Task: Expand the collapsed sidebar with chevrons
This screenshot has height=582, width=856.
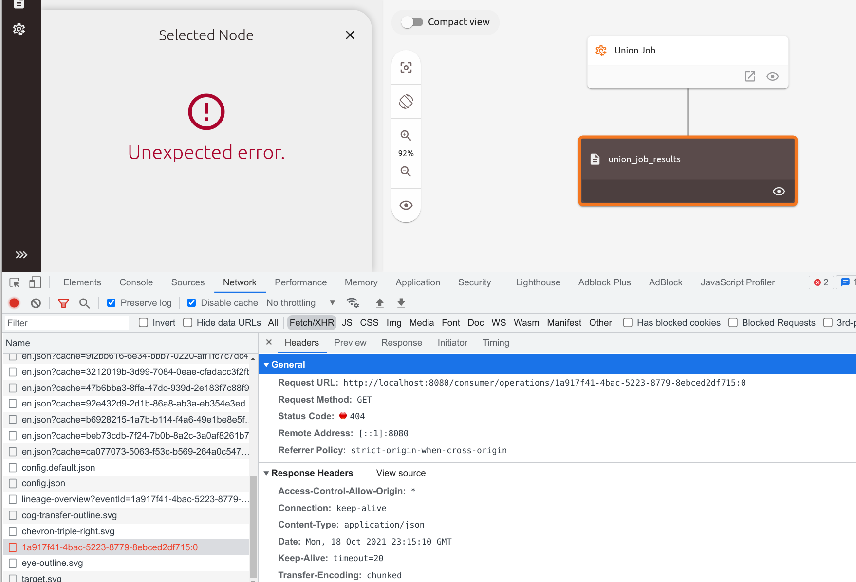Action: click(21, 254)
